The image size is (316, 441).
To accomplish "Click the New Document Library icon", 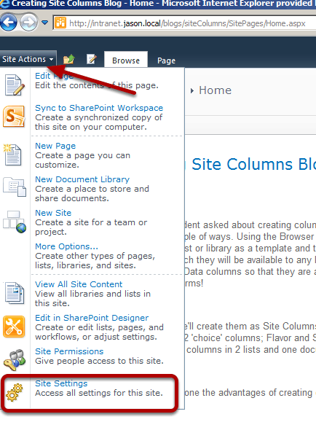I will [x=15, y=187].
